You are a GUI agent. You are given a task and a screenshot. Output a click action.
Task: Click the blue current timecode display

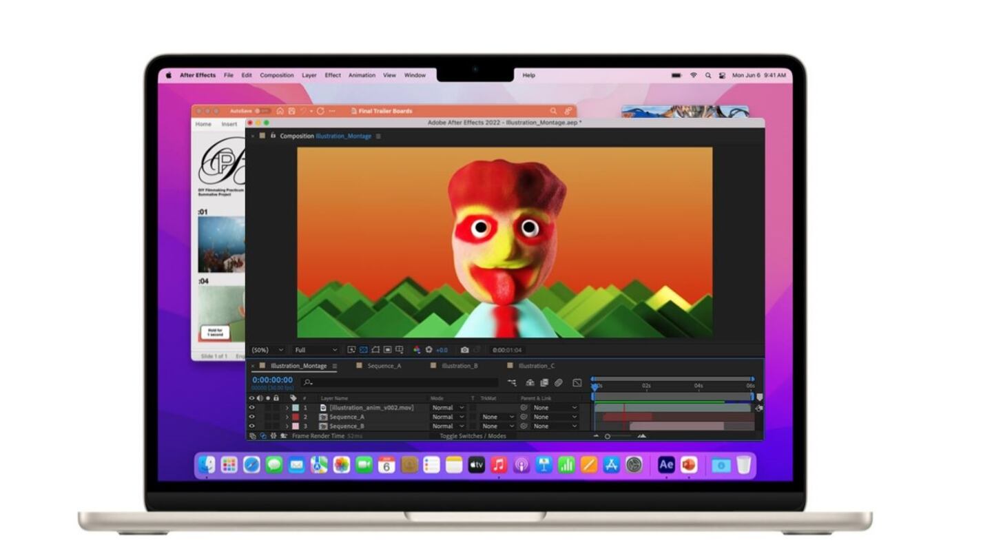point(272,380)
